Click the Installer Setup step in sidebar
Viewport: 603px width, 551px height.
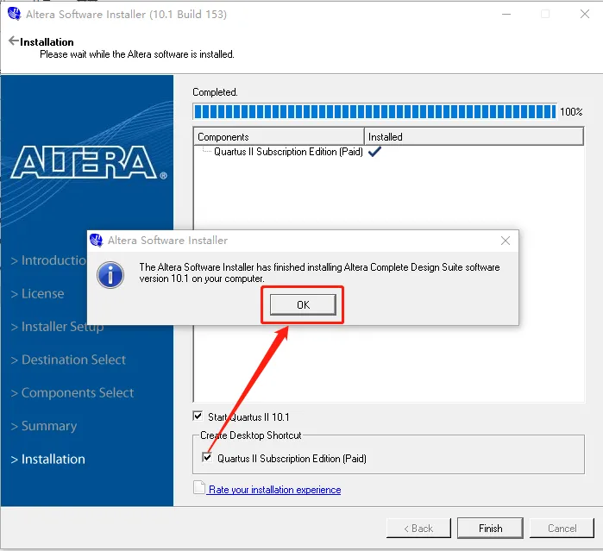coord(57,327)
